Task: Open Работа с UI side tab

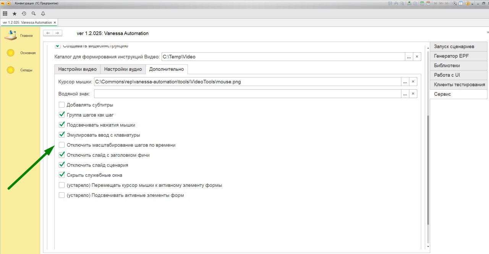Action: pyautogui.click(x=458, y=75)
